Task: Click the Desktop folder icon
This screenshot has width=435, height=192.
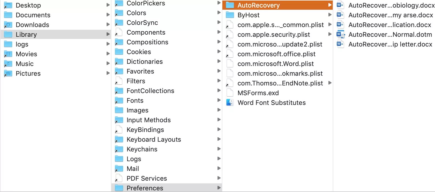Action: (8, 5)
